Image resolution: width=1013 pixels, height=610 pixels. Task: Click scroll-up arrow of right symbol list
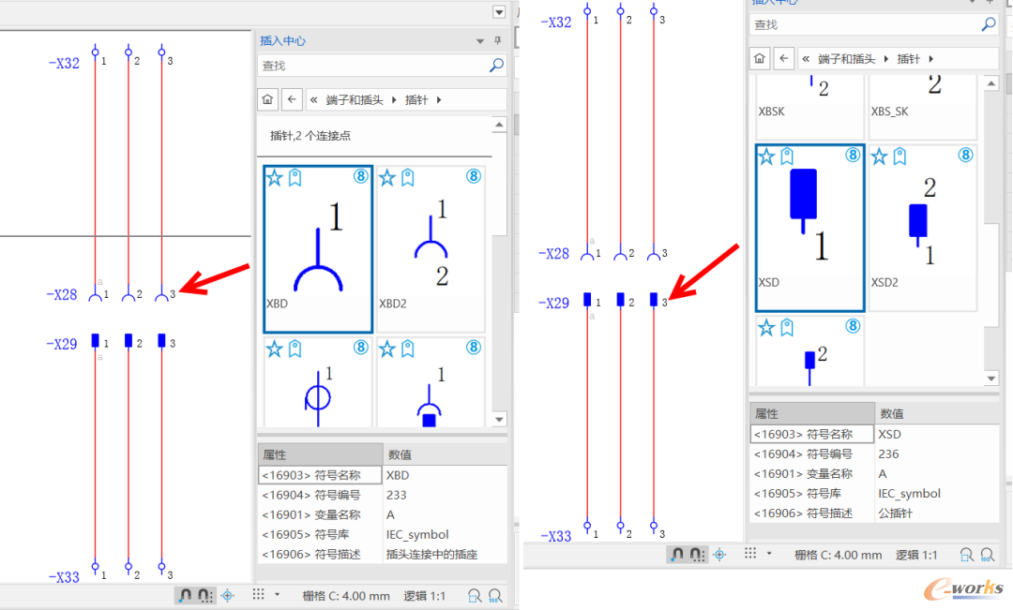point(991,83)
